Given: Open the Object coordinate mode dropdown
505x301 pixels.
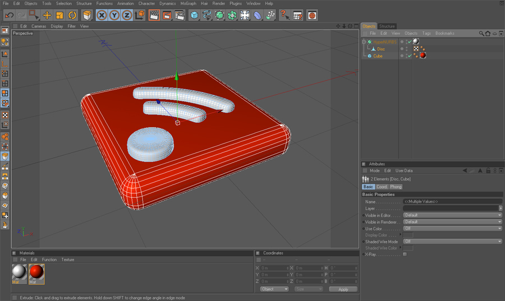Looking at the screenshot, I should click(274, 289).
